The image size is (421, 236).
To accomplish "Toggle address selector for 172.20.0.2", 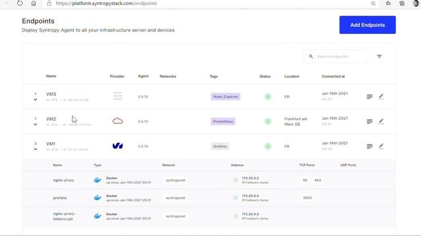I will coord(235,180).
